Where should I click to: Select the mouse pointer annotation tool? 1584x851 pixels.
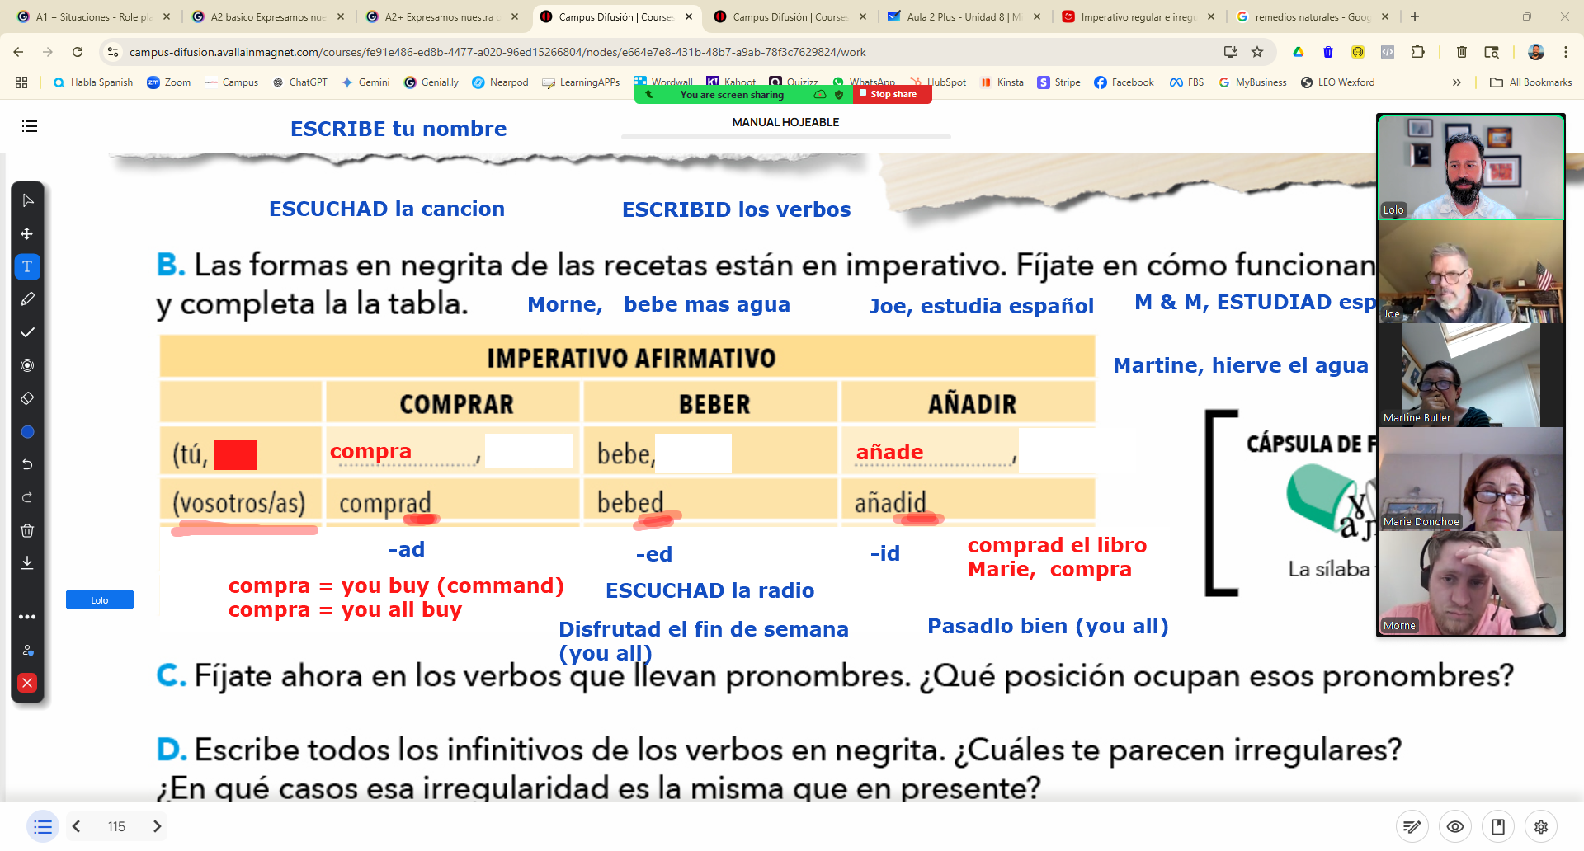tap(27, 200)
